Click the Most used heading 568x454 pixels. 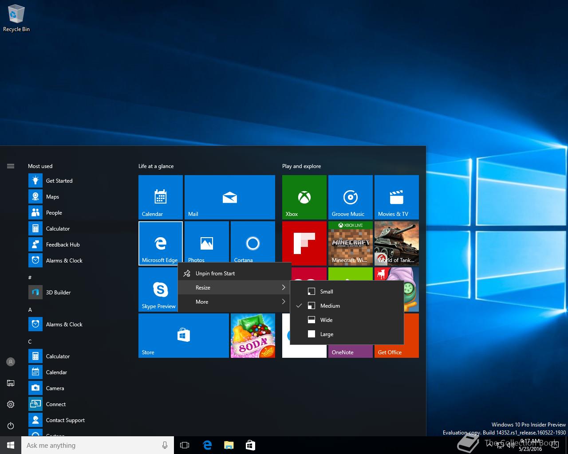point(40,166)
